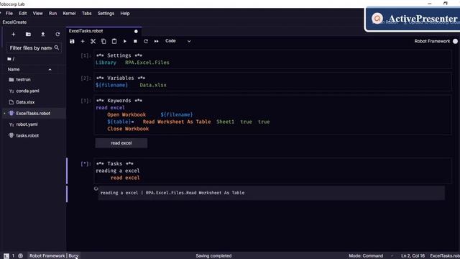
Task: Open the View menu
Action: 37,14
